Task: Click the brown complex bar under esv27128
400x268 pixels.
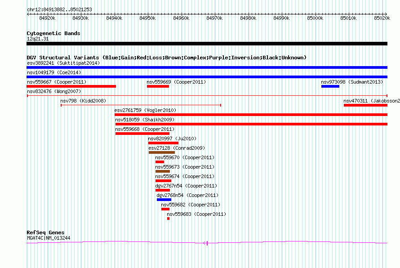Action: pyautogui.click(x=162, y=152)
